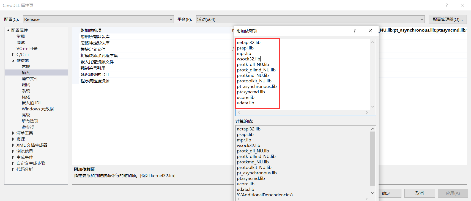This screenshot has height=201, width=471.
Task: Select 所有选项 tree item
Action: coord(30,121)
